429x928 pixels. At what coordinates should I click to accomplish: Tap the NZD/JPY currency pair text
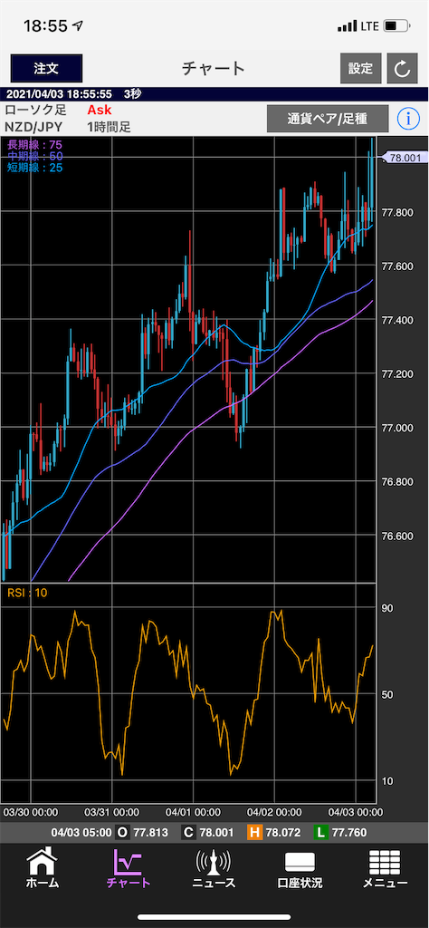pyautogui.click(x=33, y=127)
